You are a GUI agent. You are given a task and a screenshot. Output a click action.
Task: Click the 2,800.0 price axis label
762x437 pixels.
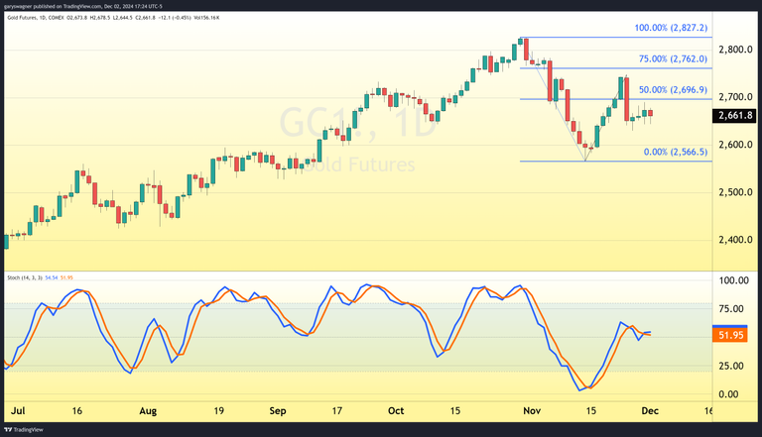coord(735,50)
